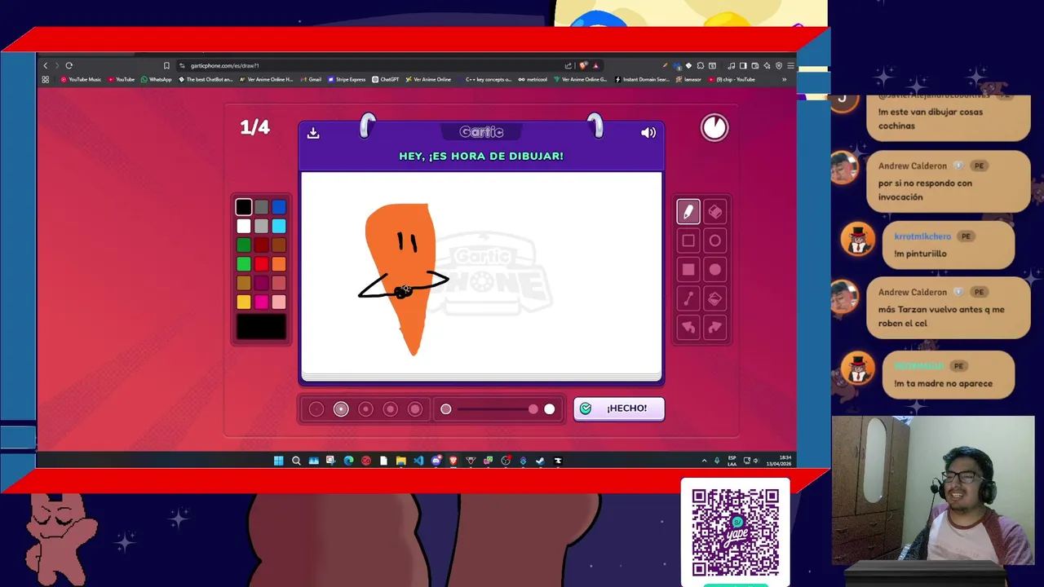Undo the last stroke

(688, 328)
